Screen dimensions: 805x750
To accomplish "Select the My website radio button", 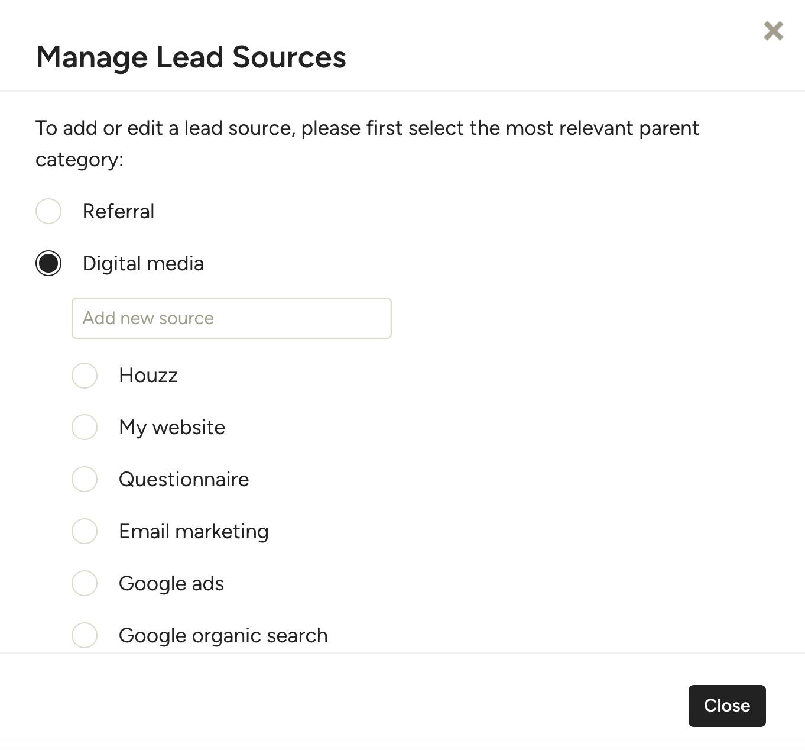I will [x=85, y=427].
